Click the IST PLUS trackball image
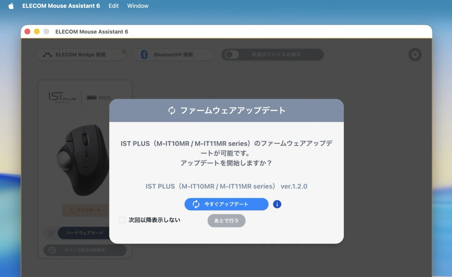 point(83,159)
